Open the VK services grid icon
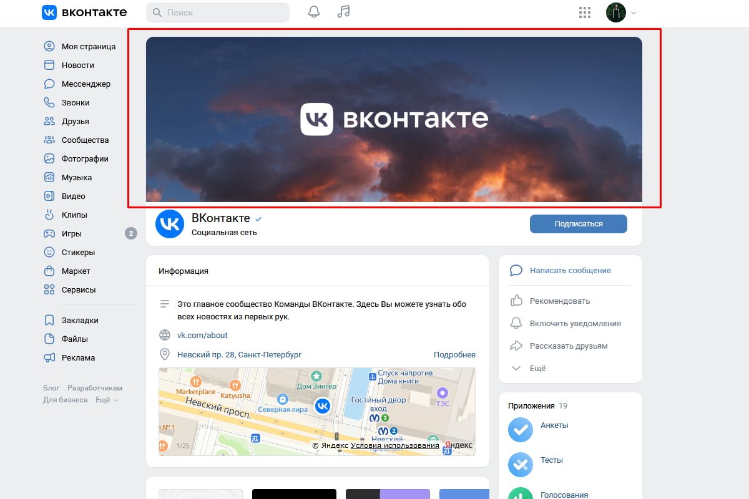This screenshot has height=499, width=749. click(585, 12)
